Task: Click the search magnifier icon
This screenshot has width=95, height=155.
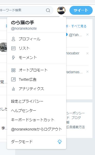Action: [48, 10]
